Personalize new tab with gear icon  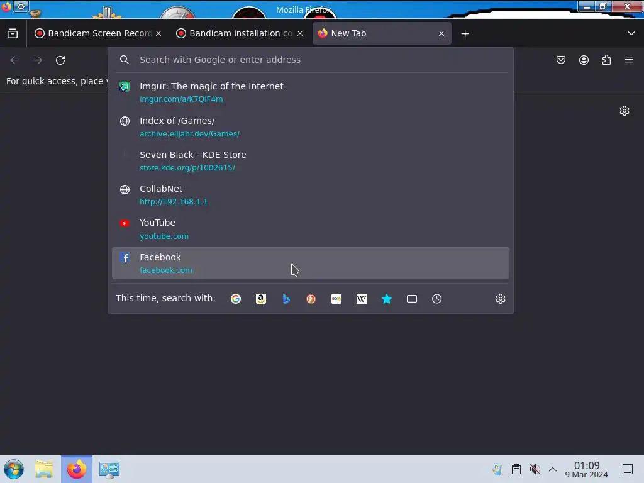coord(625,111)
